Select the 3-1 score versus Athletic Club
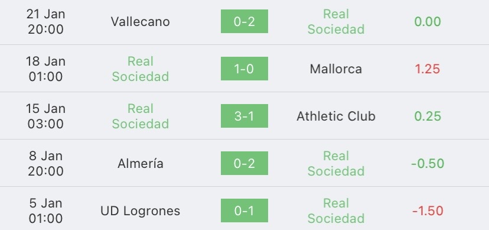Image resolution: width=489 pixels, height=230 pixels. point(244,116)
